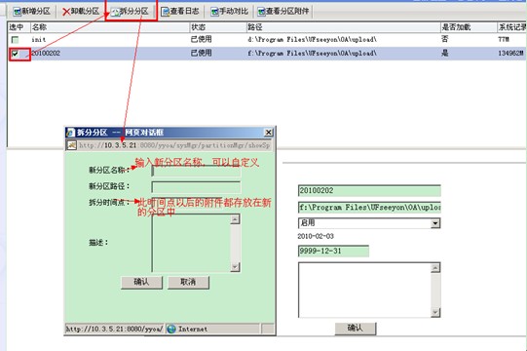
Task: Check the init partition checkbox
Action: point(15,40)
